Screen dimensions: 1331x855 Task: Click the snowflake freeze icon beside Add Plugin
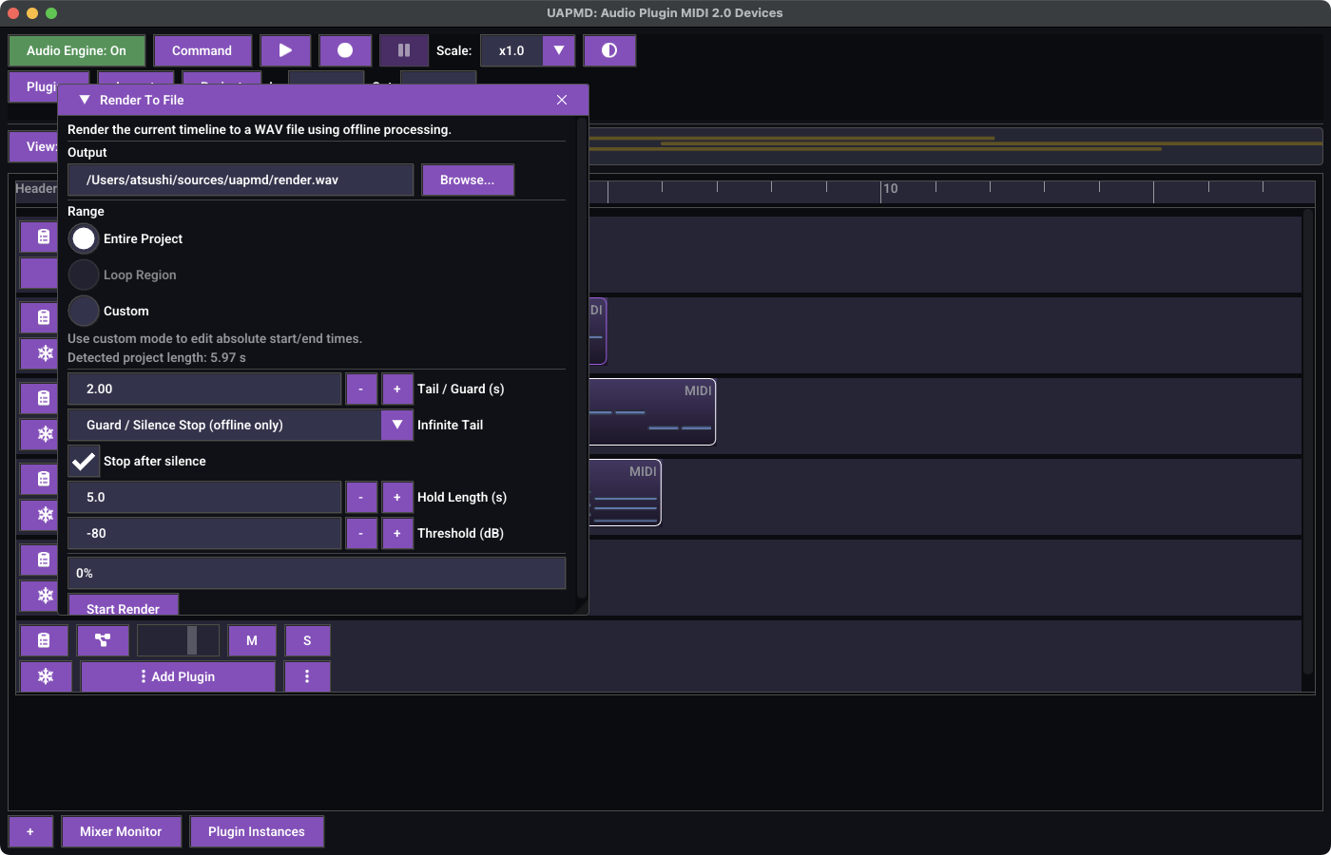[x=46, y=676]
